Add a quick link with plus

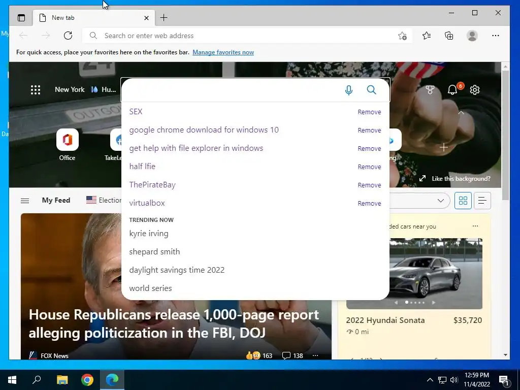[x=444, y=147]
